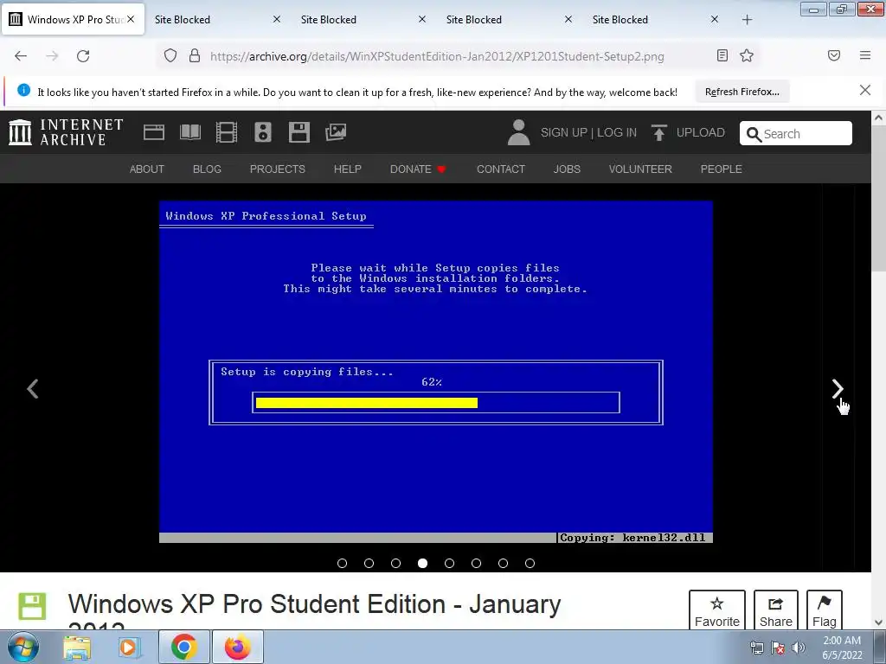Open Windows Explorer from the taskbar
This screenshot has height=664, width=886.
[x=77, y=648]
